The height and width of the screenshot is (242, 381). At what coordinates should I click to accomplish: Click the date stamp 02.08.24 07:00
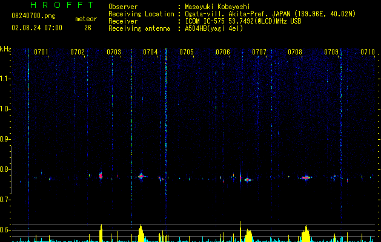click(x=37, y=28)
